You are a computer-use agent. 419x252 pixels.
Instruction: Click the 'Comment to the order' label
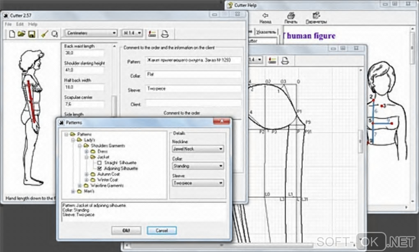click(182, 113)
